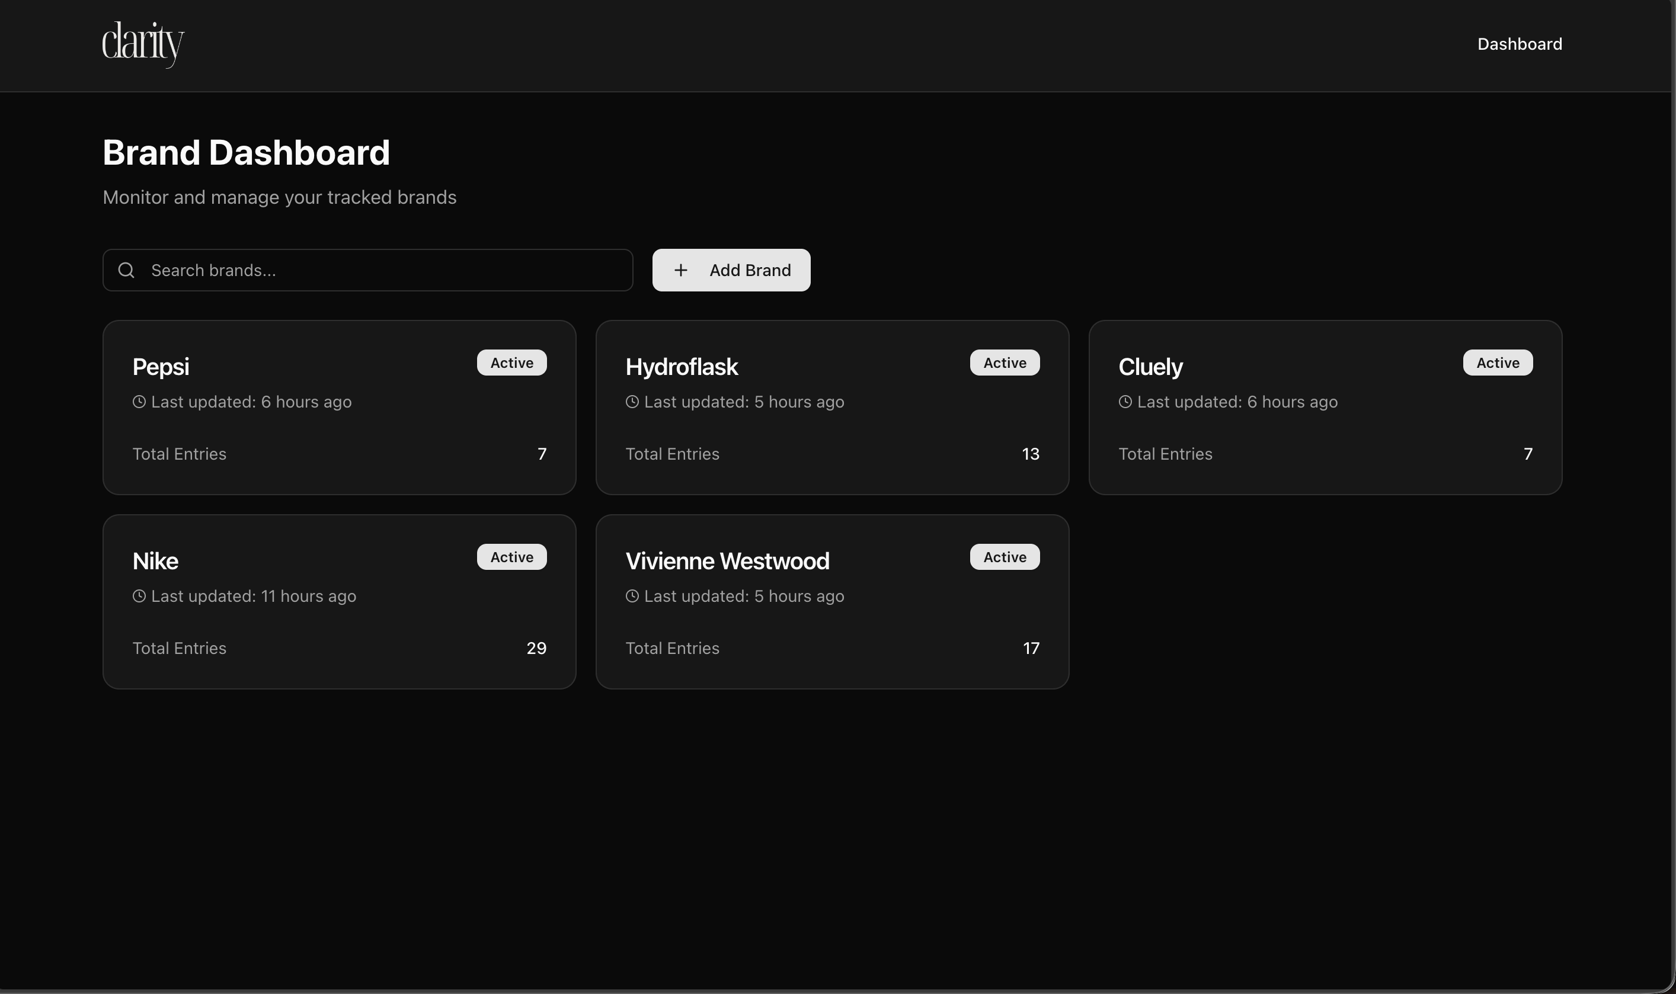This screenshot has height=994, width=1676.
Task: Click Active badge on Vivienne Westwood
Action: [x=1004, y=557]
